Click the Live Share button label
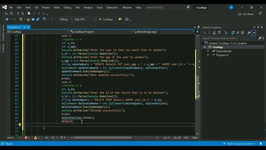The image size is (266, 150). click(248, 14)
